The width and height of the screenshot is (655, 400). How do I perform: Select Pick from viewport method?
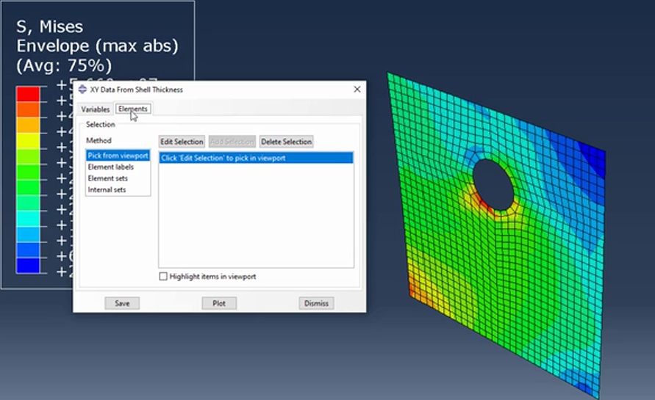tap(118, 156)
